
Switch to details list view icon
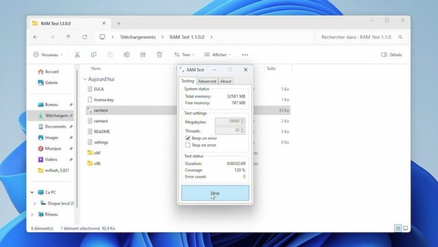coord(398,228)
